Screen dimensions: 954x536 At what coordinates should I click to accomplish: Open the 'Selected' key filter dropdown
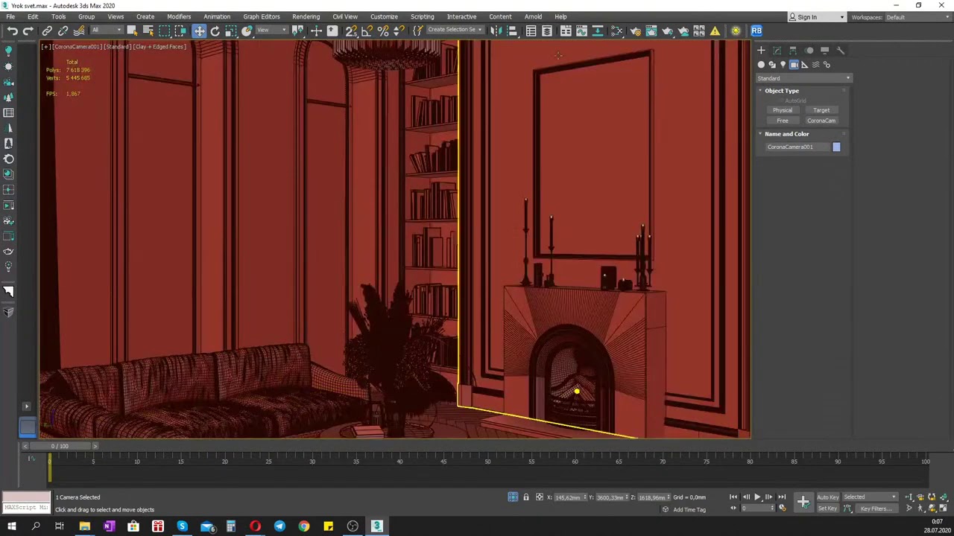[870, 497]
